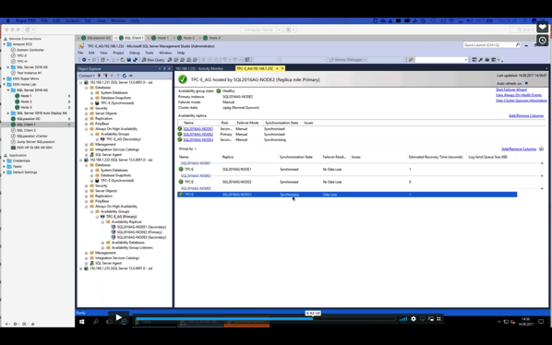This screenshot has width=552, height=345.
Task: Click the connect plug icon in Object Explorer
Action: point(99,76)
